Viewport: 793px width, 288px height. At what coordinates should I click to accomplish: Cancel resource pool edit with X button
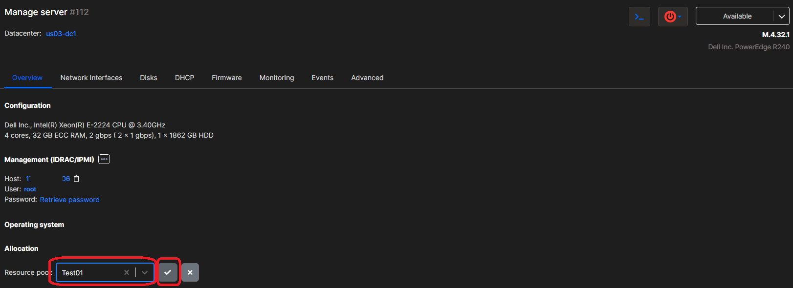190,272
